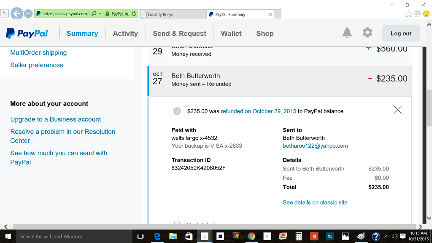Close the PayPal: Summary tab

tap(270, 14)
